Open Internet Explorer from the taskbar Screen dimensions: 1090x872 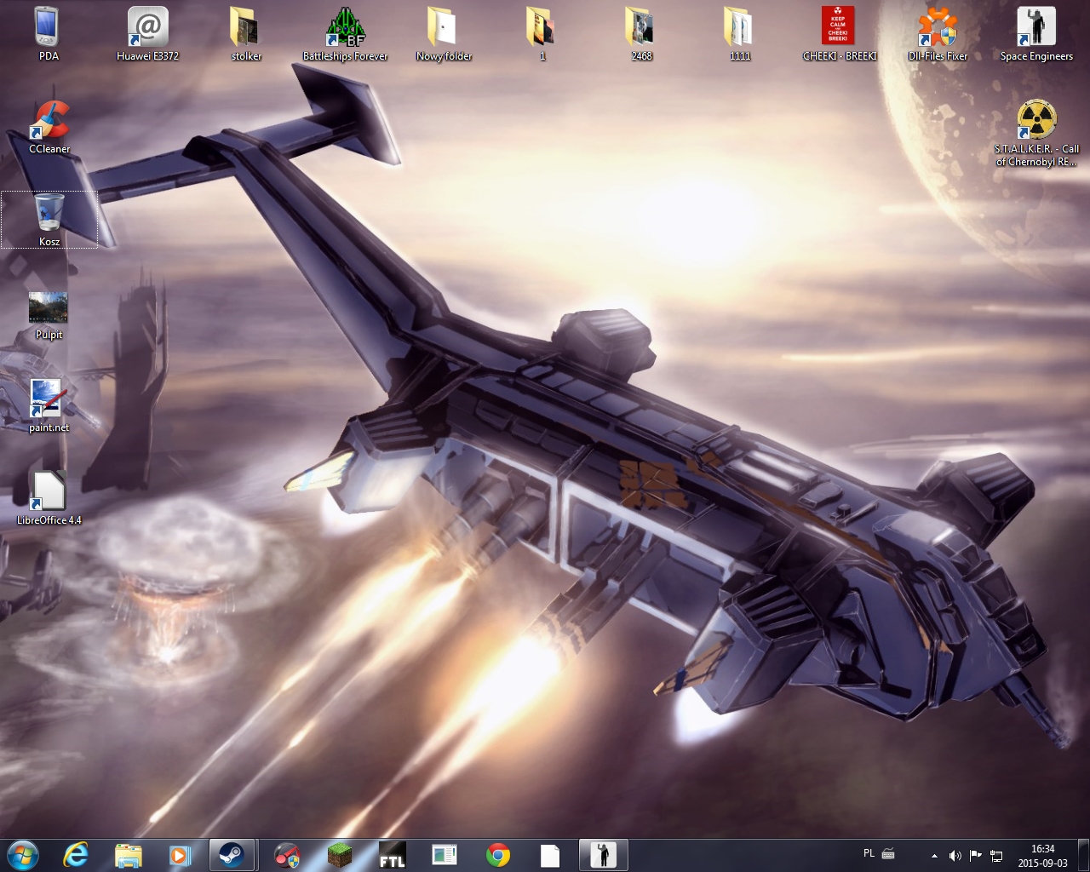tap(77, 854)
